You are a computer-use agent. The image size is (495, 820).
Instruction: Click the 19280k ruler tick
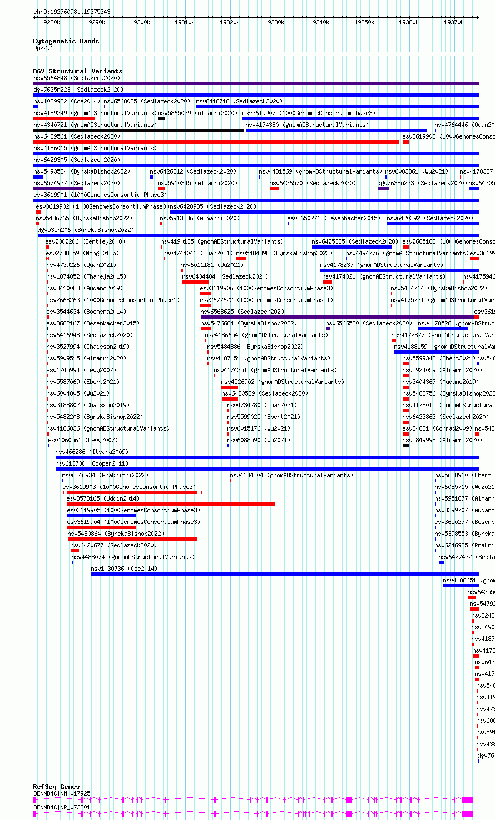(50, 22)
